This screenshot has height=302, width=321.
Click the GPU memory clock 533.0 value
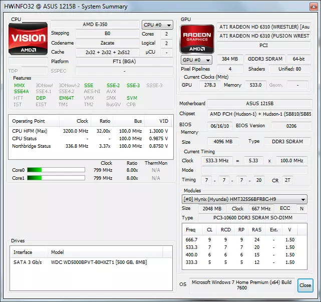click(255, 85)
